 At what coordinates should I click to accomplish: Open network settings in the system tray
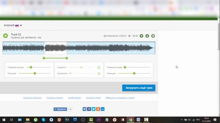(194, 120)
